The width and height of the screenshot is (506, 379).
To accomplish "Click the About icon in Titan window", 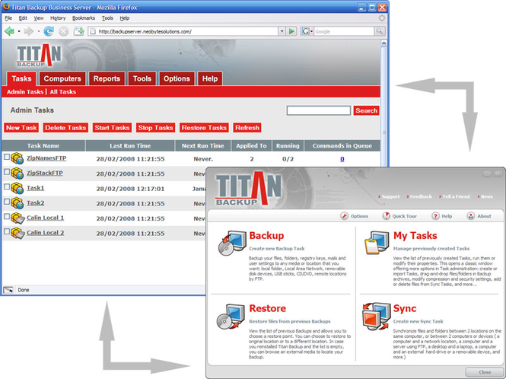I will (x=471, y=216).
